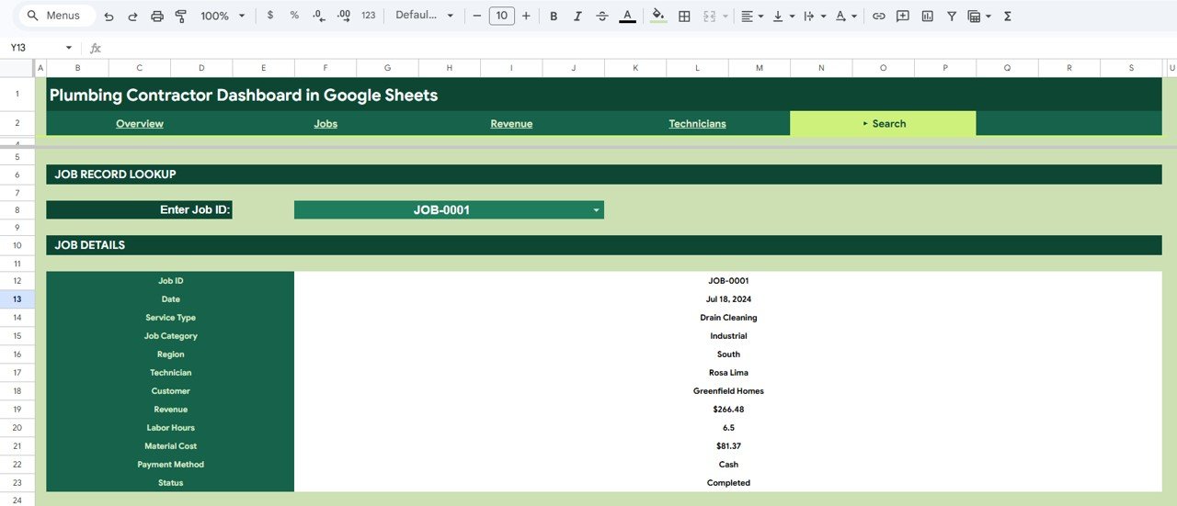This screenshot has height=506, width=1177.
Task: Format as percent with the % icon
Action: pos(294,16)
